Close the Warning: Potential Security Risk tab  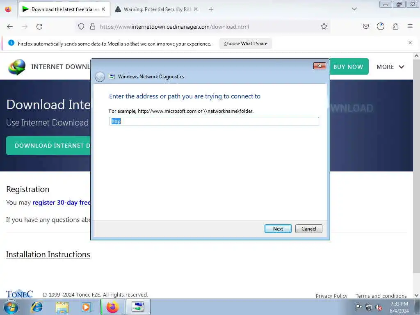pos(196,9)
